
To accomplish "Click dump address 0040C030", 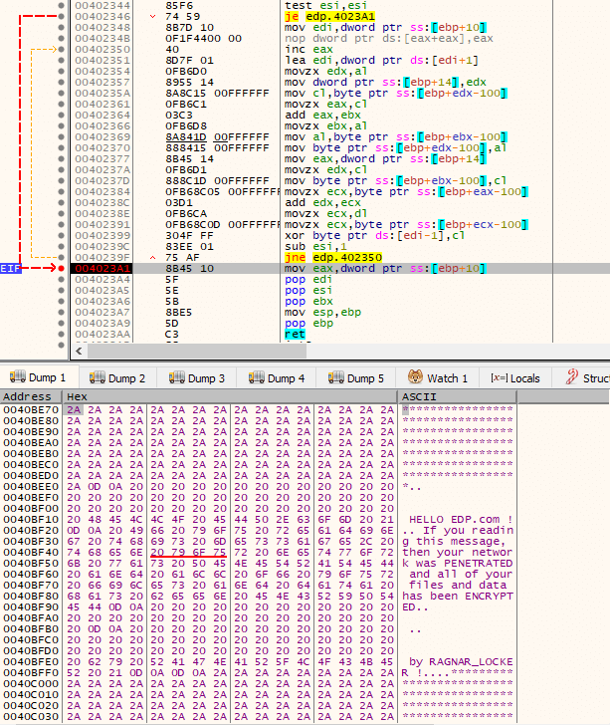I will [31, 716].
